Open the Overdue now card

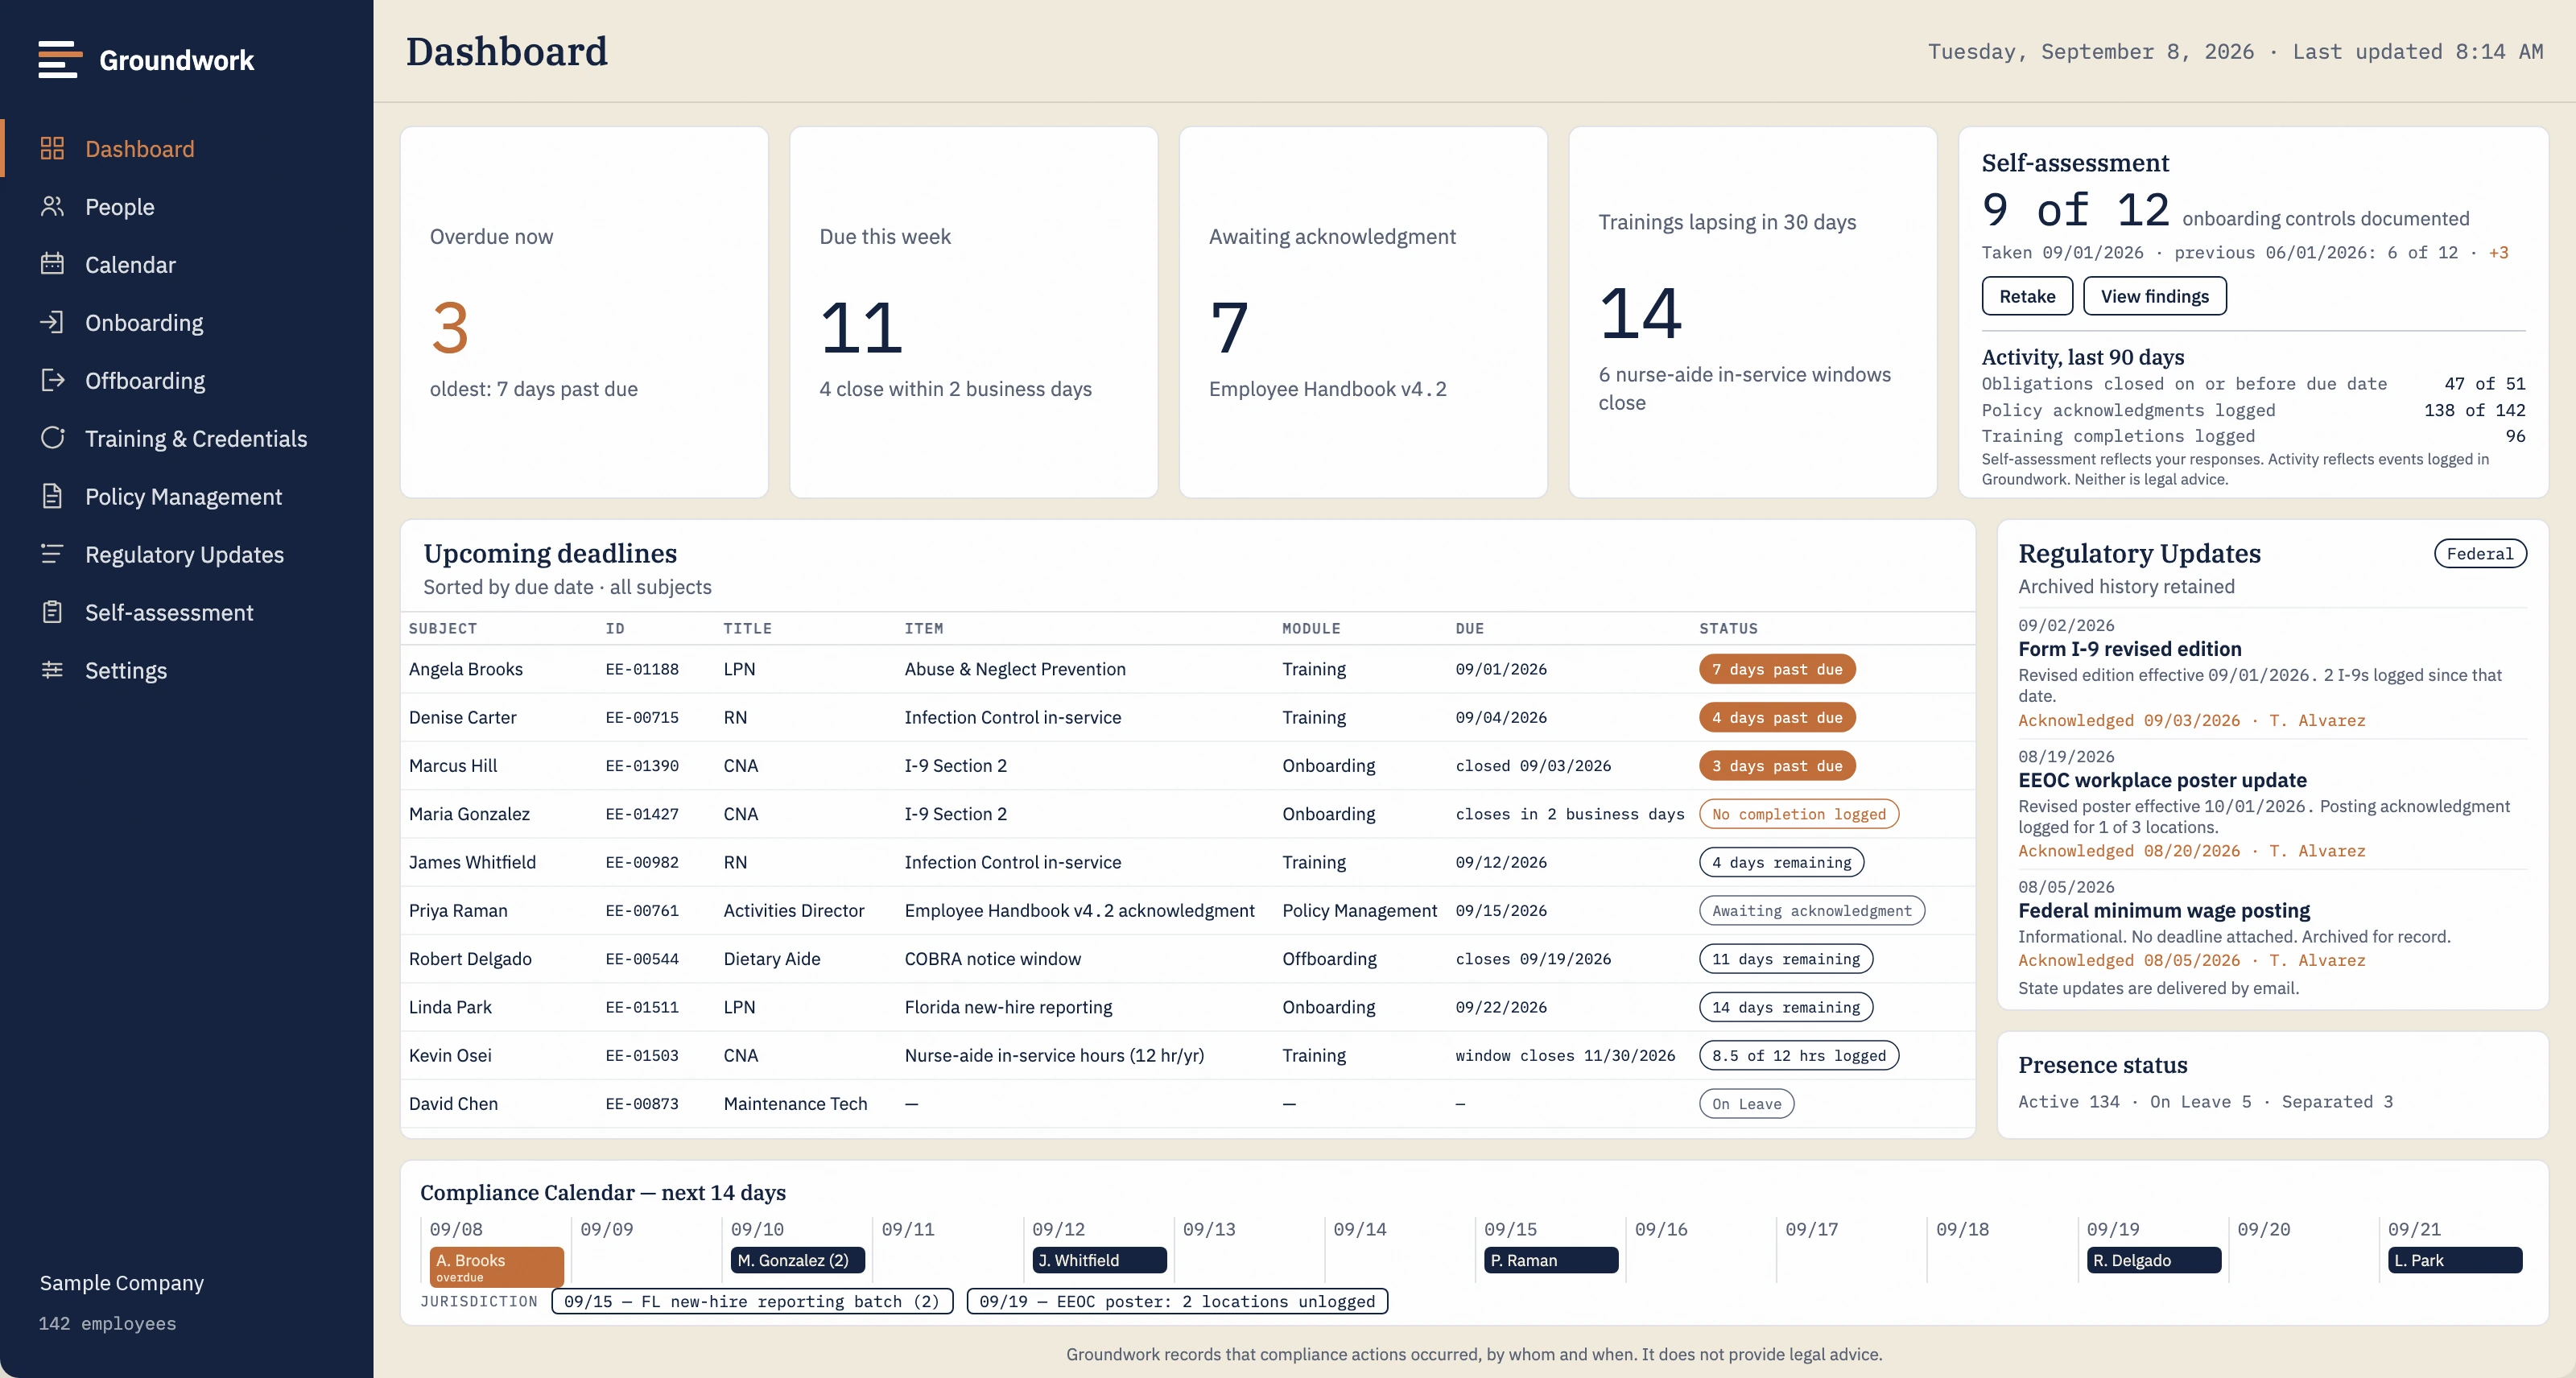pyautogui.click(x=584, y=312)
